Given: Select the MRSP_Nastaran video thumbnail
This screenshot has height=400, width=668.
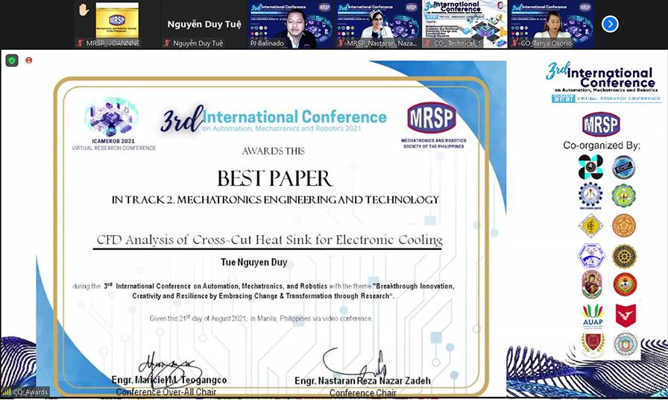Looking at the screenshot, I should (x=378, y=24).
